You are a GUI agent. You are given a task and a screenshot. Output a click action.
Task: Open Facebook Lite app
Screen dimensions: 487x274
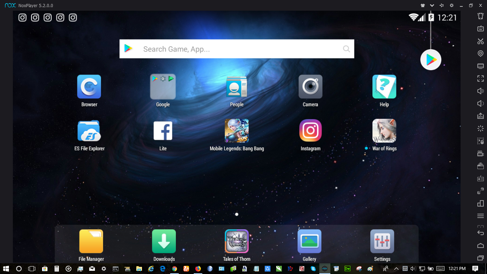pyautogui.click(x=163, y=131)
